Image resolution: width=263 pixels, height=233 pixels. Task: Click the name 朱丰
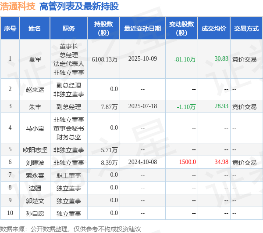[x=35, y=107]
